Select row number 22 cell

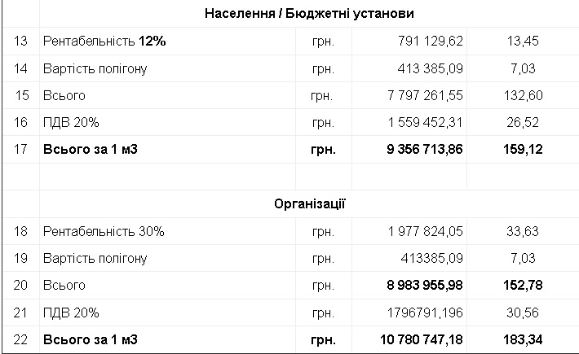[x=22, y=339]
